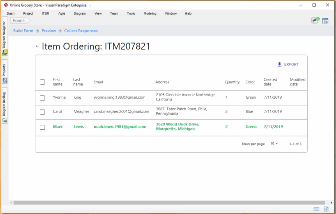Click the horizontal scrollbar right arrow
The image size is (336, 214).
coord(330,202)
